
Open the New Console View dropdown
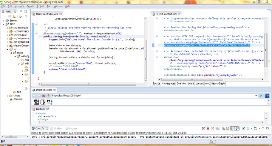259,128
